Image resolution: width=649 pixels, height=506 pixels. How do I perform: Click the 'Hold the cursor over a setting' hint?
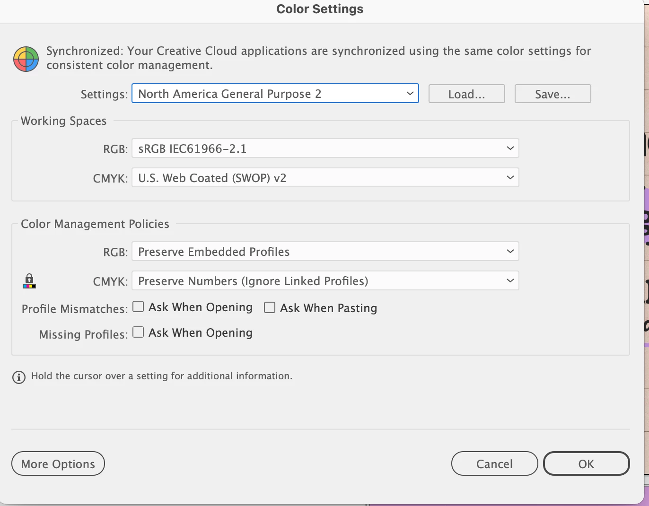coord(162,376)
